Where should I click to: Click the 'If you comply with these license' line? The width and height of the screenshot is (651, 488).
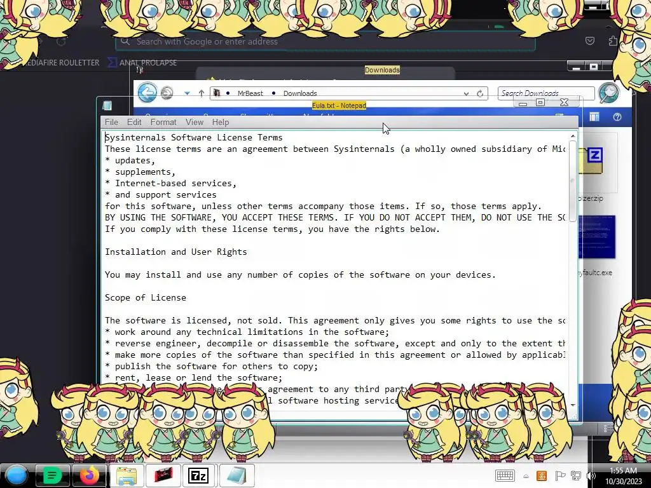pos(272,229)
